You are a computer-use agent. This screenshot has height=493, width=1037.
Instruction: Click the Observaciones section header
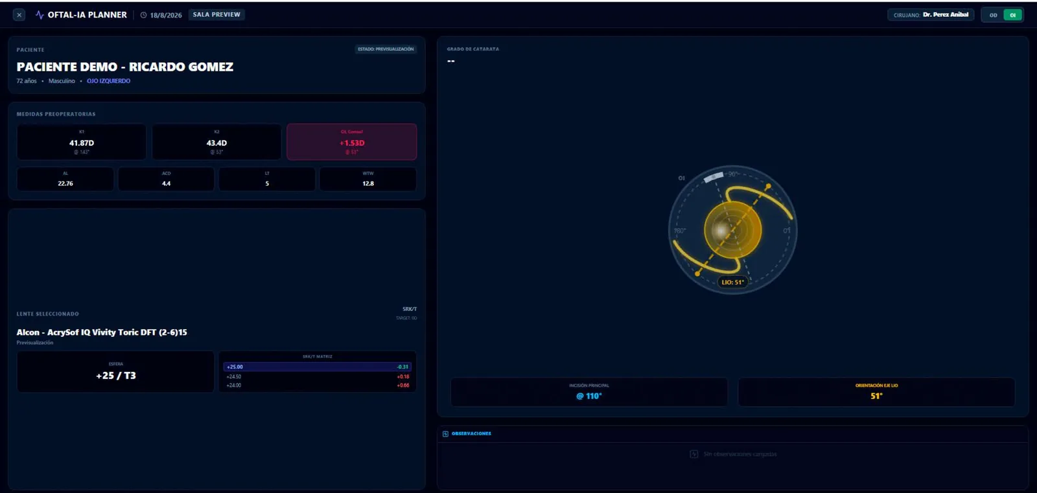coord(471,433)
